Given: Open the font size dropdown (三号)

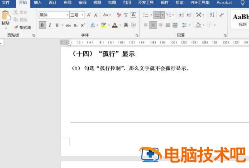Looking at the screenshot, I should click(82, 15).
